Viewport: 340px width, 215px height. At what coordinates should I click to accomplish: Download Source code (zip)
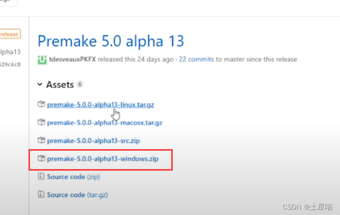73,177
